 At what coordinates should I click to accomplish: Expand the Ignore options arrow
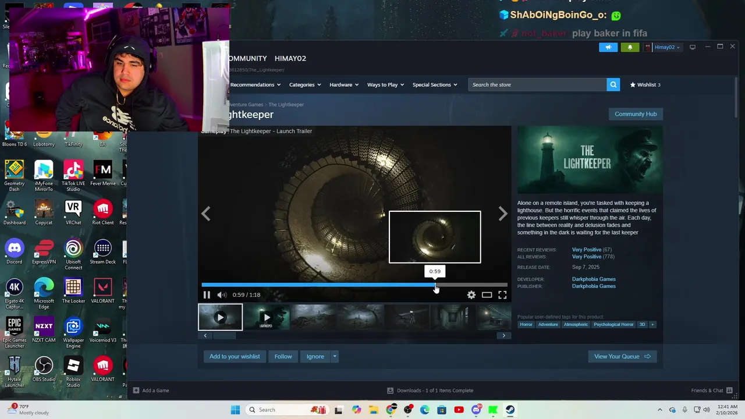coord(335,357)
